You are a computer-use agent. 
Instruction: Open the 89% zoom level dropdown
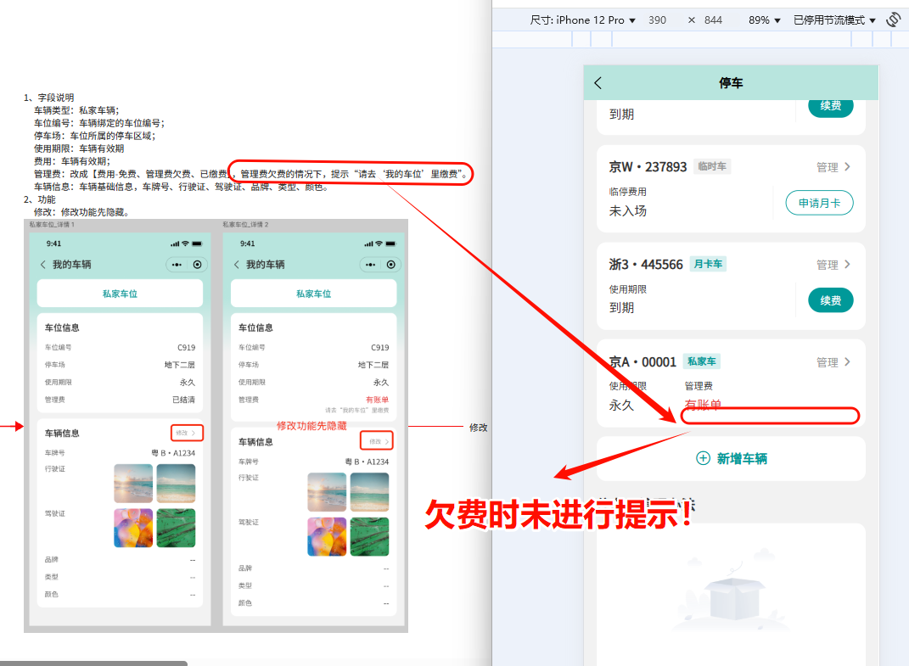(x=763, y=20)
